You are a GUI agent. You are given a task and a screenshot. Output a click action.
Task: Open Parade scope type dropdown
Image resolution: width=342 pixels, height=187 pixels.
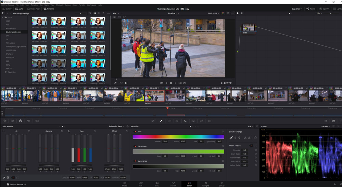326,126
